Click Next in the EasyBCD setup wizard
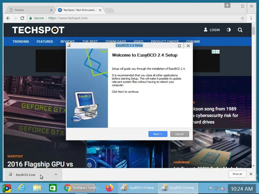259x194 pixels. pos(158,134)
